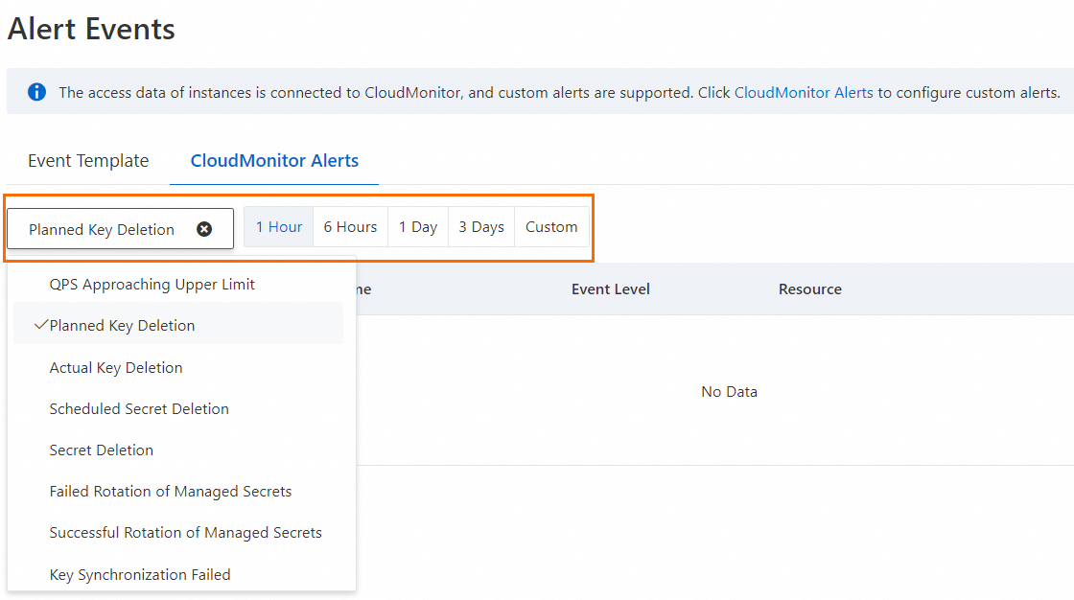The height and width of the screenshot is (600, 1074).
Task: Select Secret Deletion option
Action: pyautogui.click(x=178, y=450)
